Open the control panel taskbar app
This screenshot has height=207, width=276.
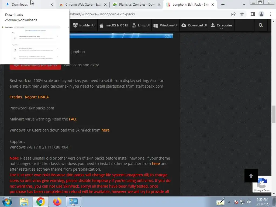coord(73,202)
